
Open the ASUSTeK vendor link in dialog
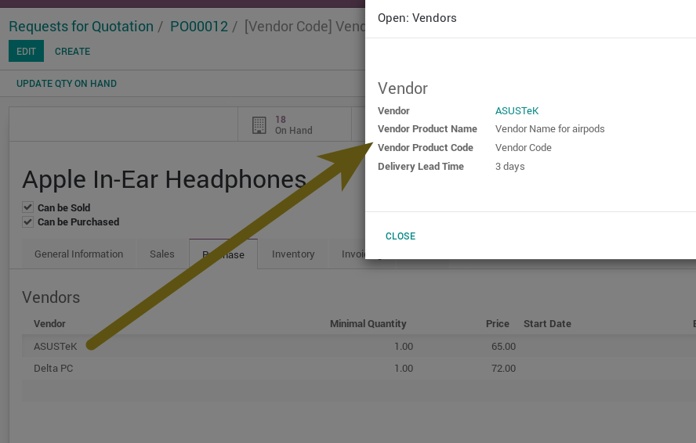[517, 111]
